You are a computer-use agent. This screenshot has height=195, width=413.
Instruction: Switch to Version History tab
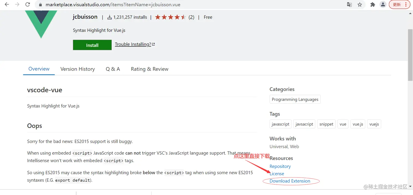[78, 69]
